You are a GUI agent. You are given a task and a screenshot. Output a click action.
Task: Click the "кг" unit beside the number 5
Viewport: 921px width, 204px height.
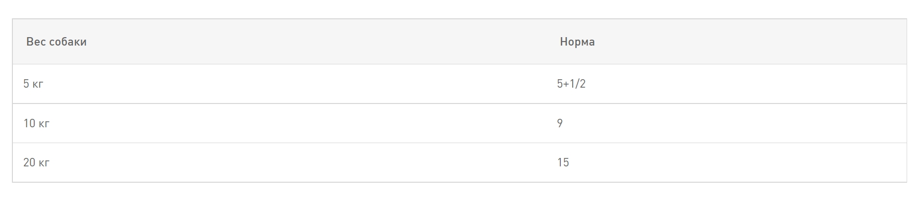(38, 84)
